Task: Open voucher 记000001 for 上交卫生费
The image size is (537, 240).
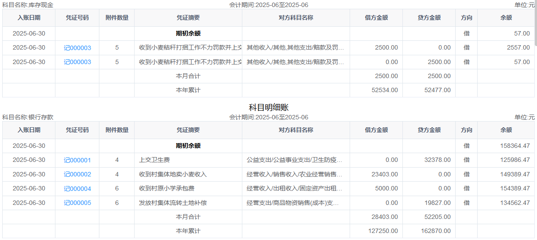Action: coord(77,160)
